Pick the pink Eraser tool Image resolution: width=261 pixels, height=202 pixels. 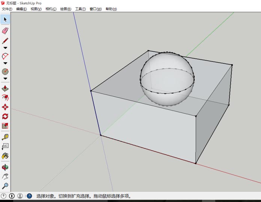[5, 30]
